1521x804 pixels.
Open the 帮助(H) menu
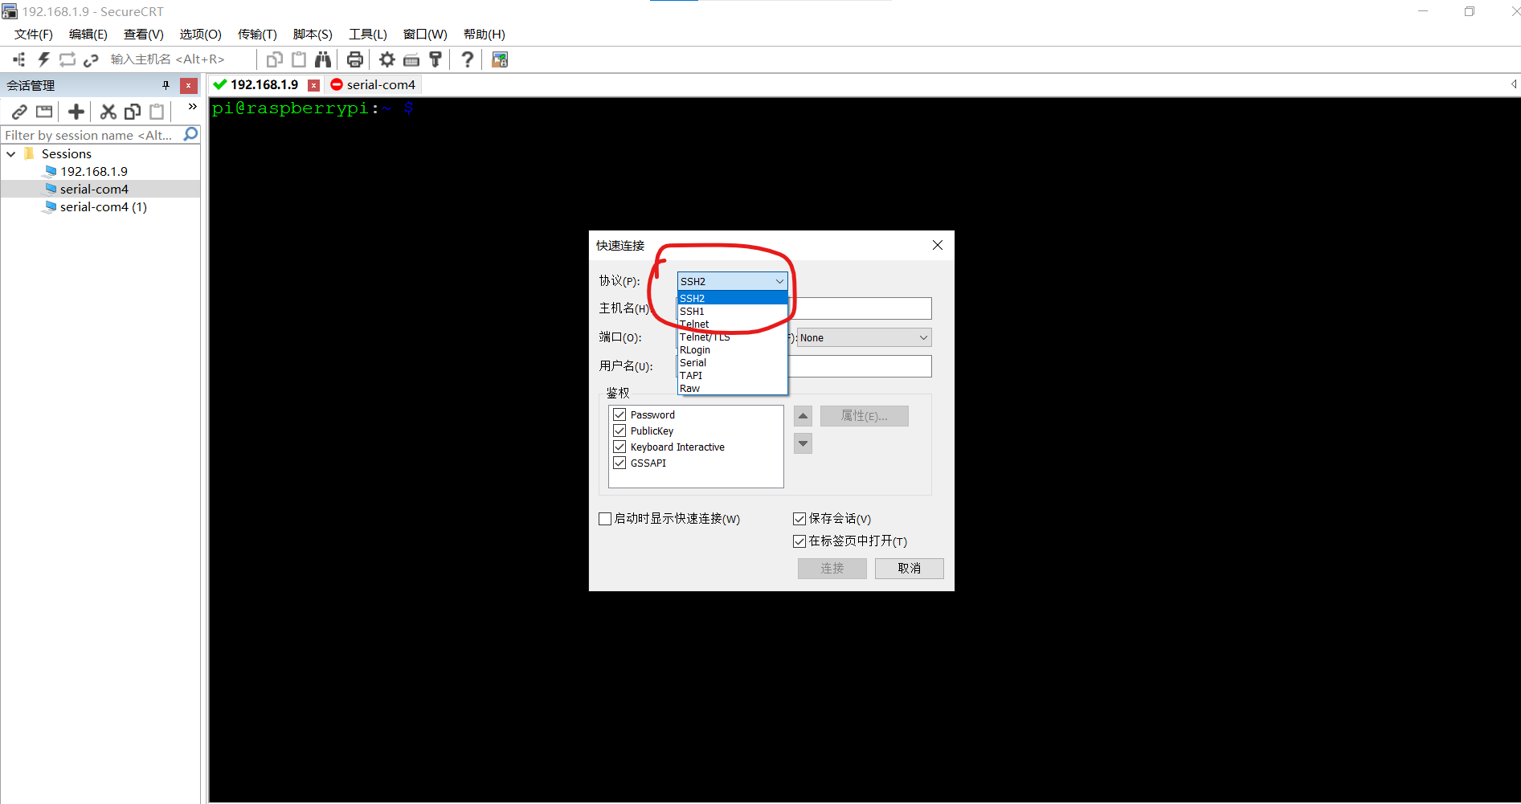(485, 35)
